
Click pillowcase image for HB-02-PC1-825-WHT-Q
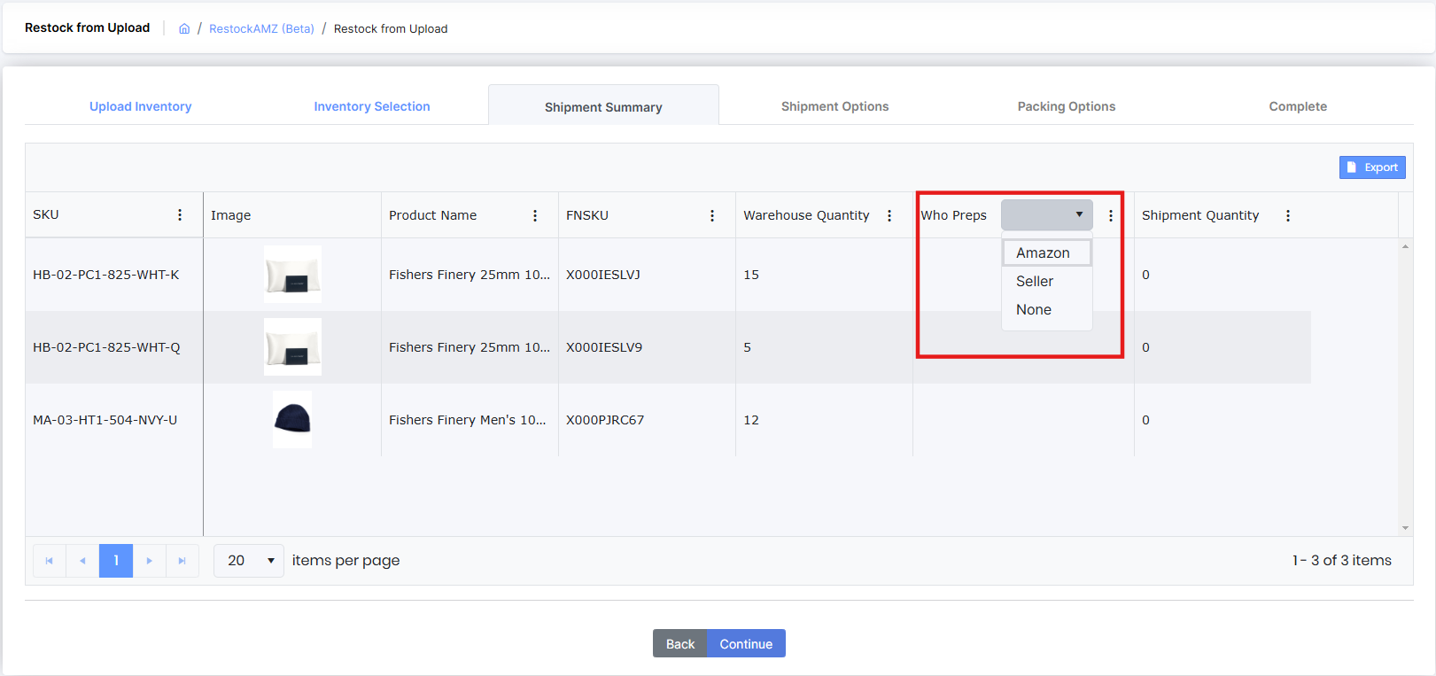(x=292, y=347)
